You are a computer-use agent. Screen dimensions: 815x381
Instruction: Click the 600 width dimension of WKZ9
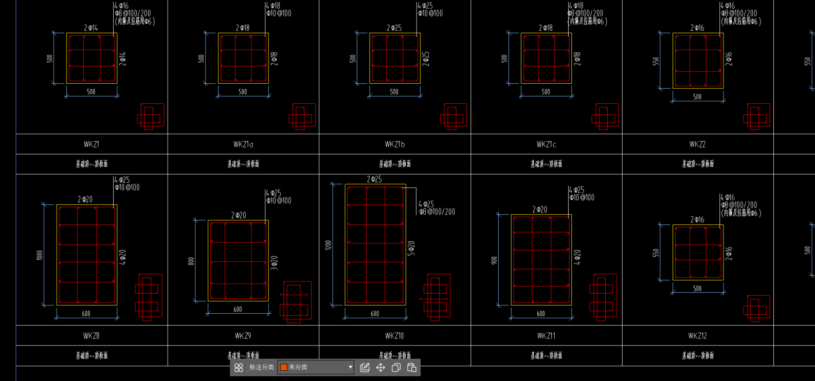[x=238, y=310]
